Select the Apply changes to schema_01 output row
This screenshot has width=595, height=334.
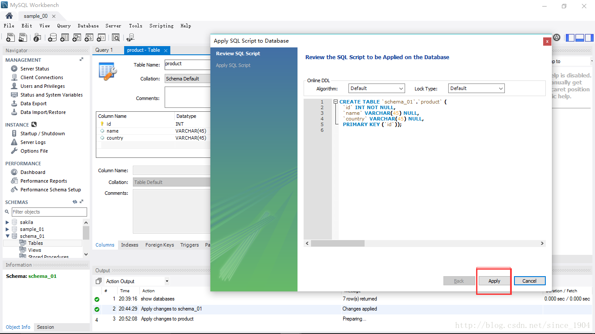[x=342, y=309]
